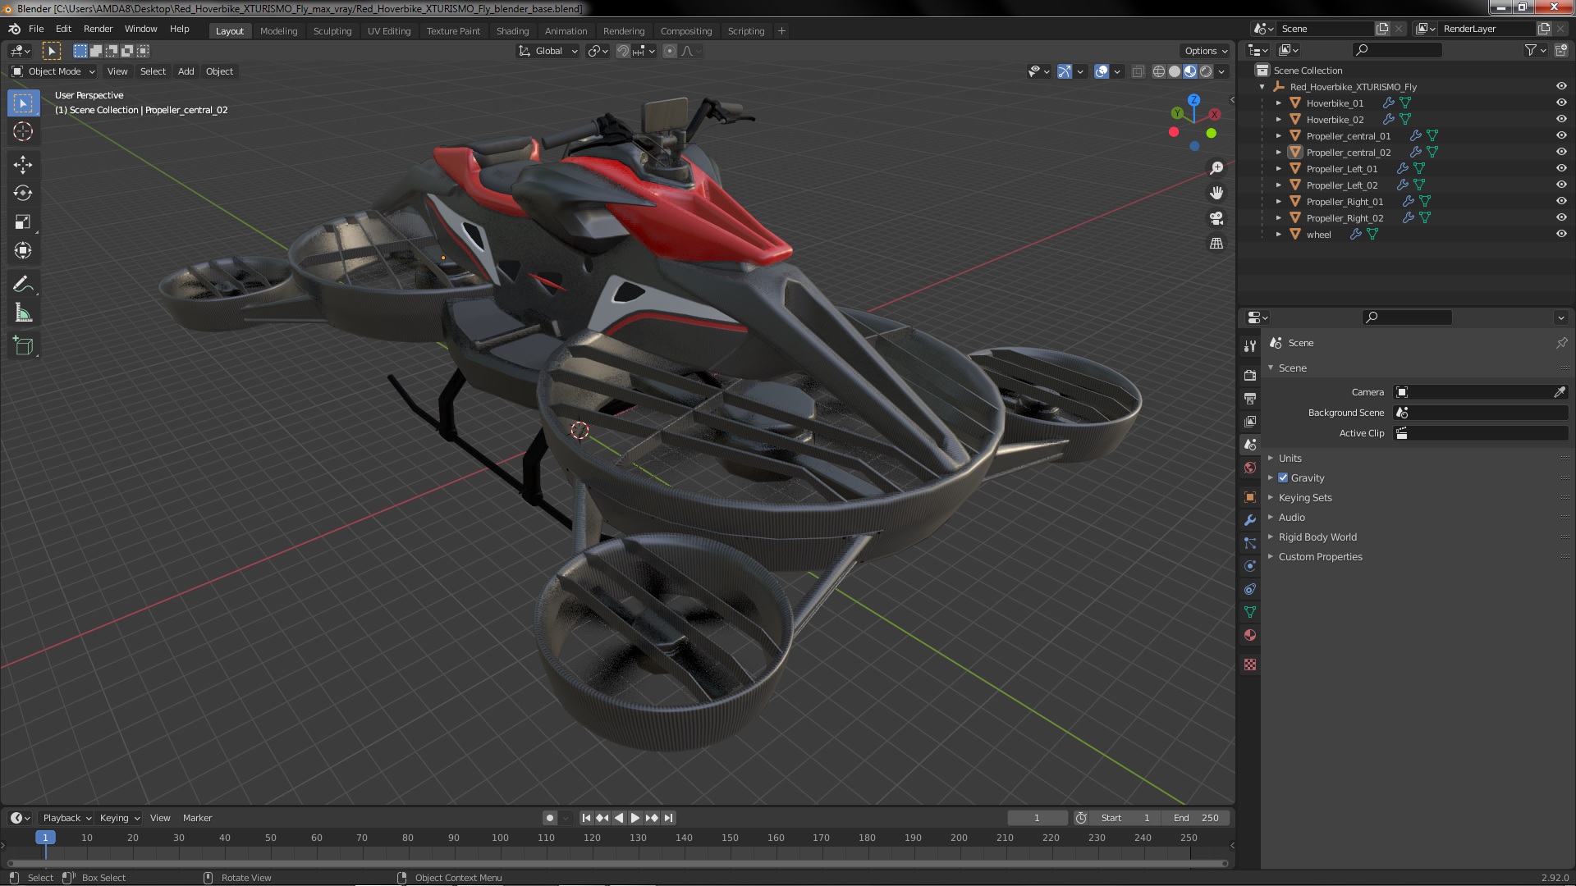The image size is (1576, 886).
Task: Select the Move tool in the toolbar
Action: pos(23,165)
